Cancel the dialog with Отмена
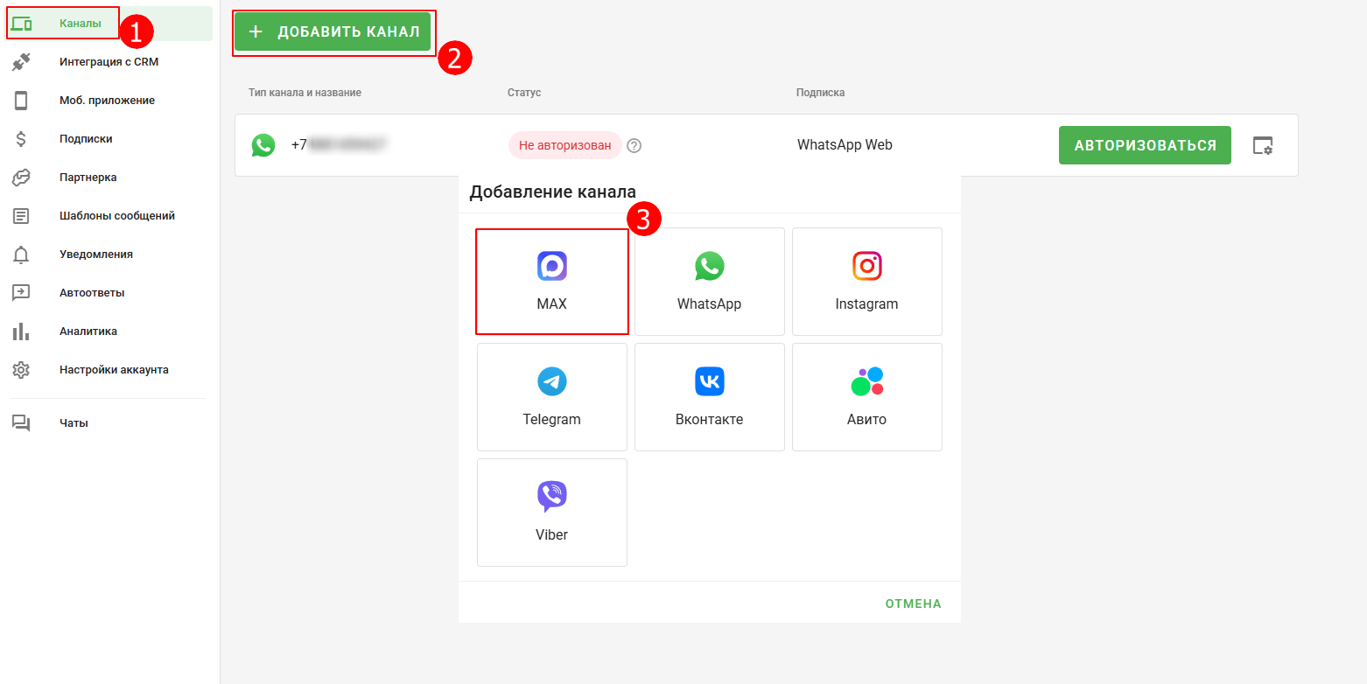The width and height of the screenshot is (1367, 684). (913, 604)
